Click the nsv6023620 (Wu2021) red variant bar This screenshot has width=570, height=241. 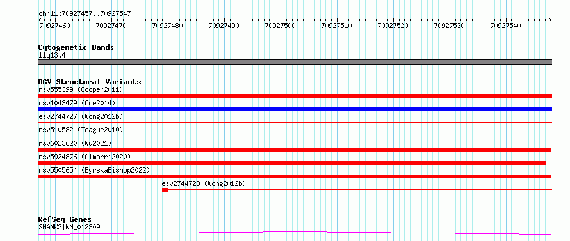click(x=295, y=150)
